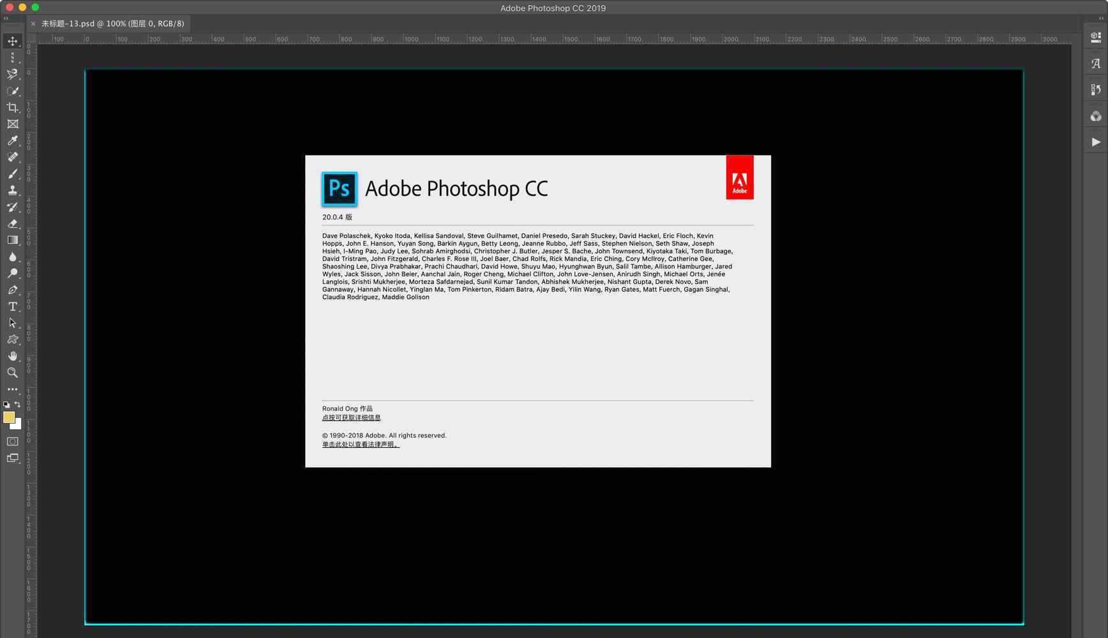
Task: Select the Quick Selection tool
Action: click(x=12, y=91)
